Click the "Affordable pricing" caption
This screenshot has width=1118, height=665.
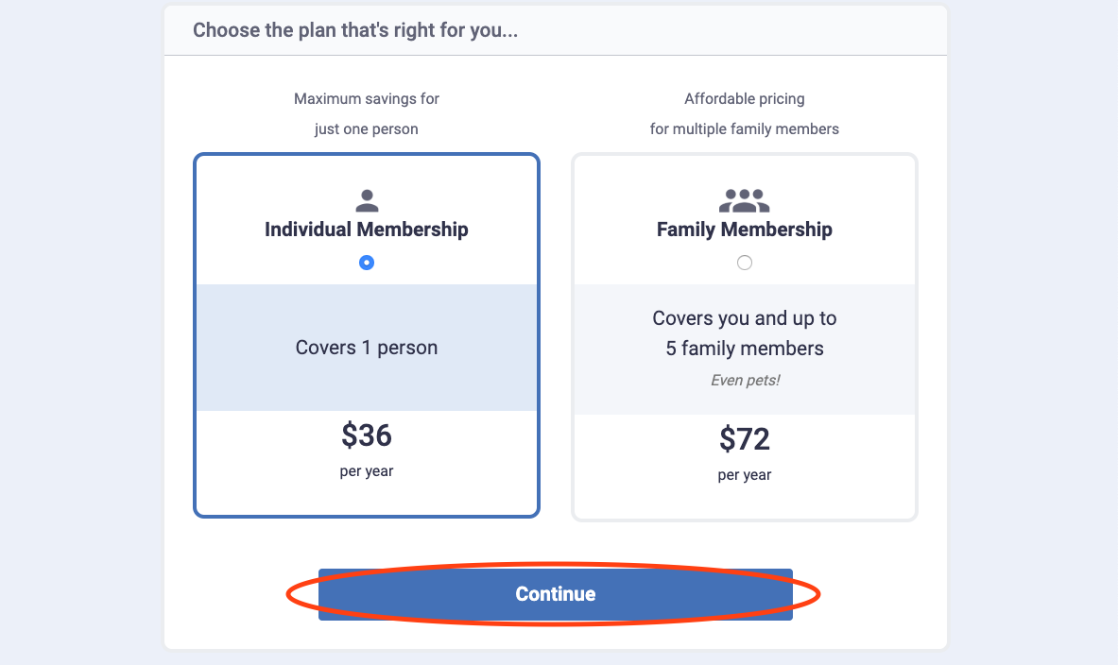click(745, 98)
